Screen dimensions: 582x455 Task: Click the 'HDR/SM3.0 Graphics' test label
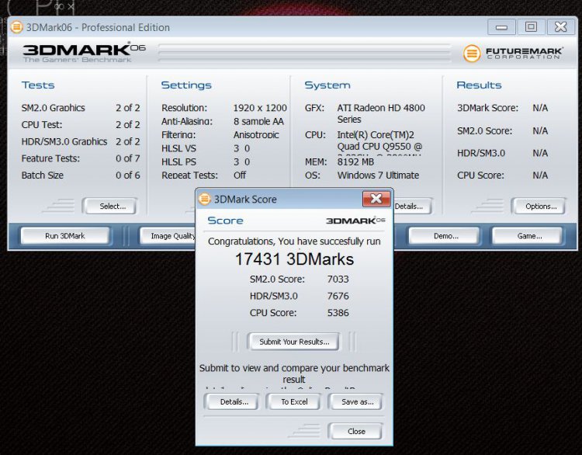point(64,141)
